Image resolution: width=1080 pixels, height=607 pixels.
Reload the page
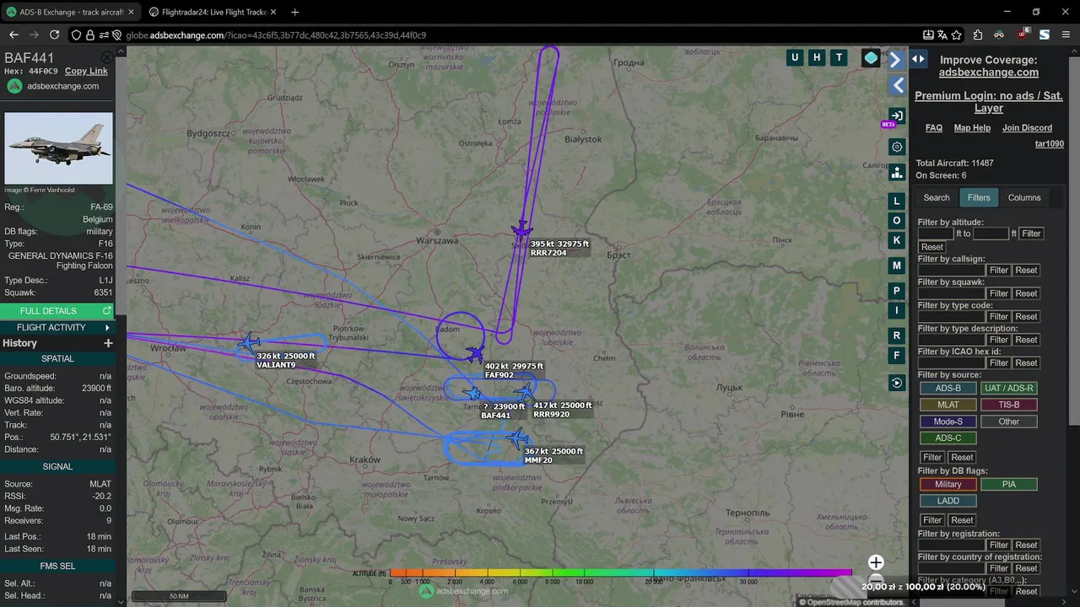tap(55, 35)
